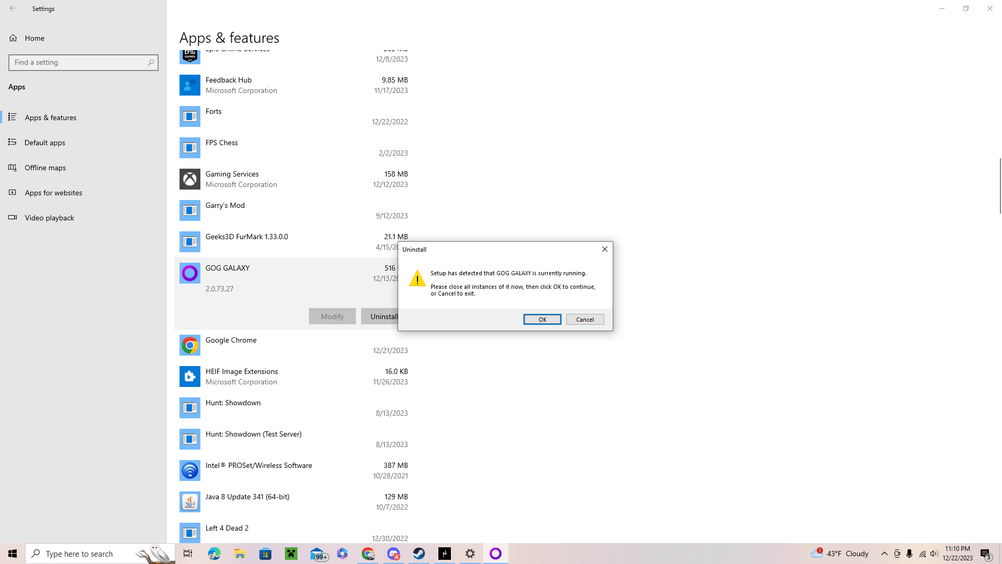Launch Steam from the taskbar
Screen dimensions: 1002x564
419,553
